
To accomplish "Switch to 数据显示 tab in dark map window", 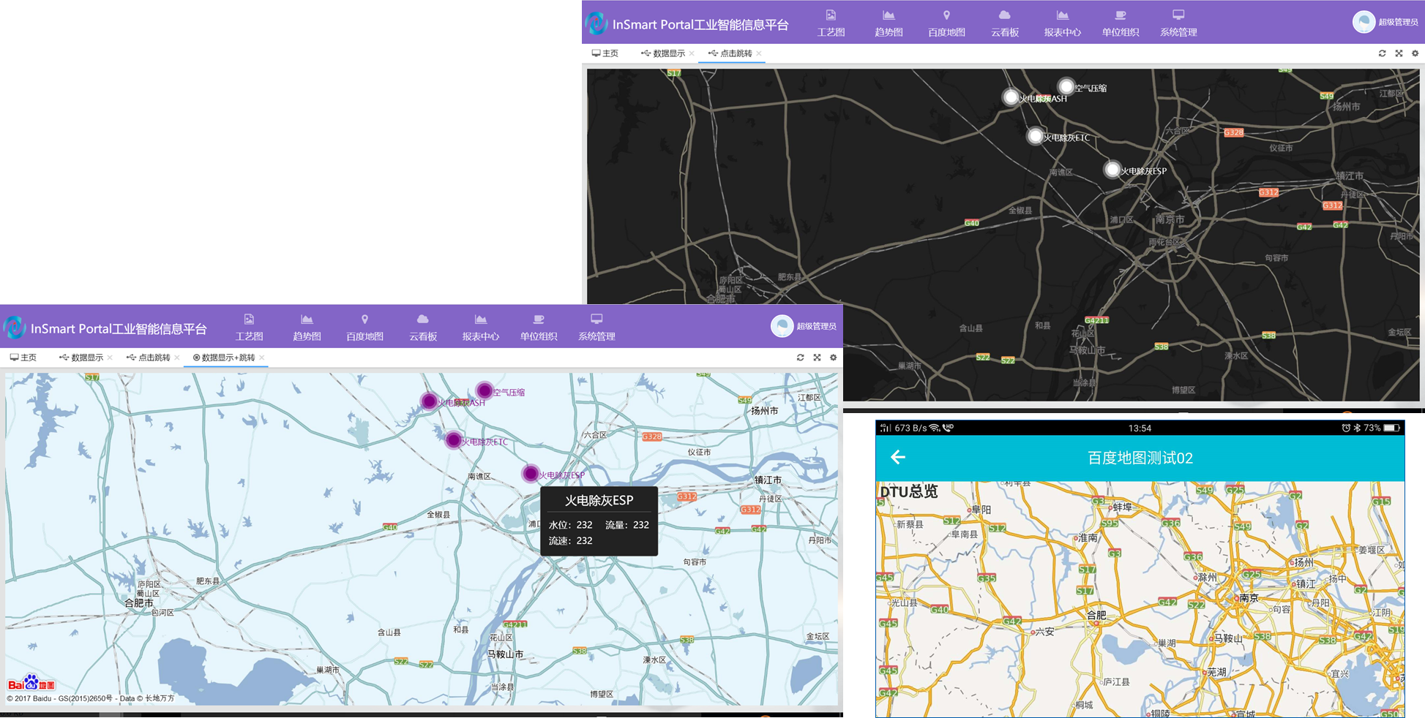I will point(663,53).
